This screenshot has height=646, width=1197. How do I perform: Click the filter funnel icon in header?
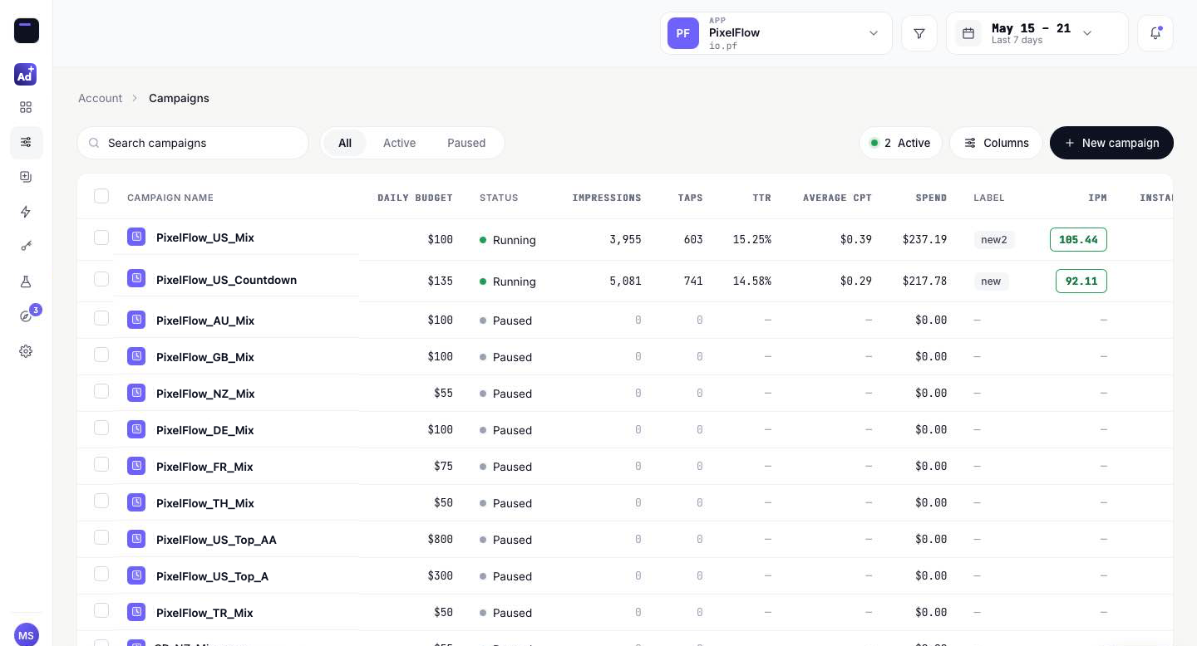click(919, 33)
